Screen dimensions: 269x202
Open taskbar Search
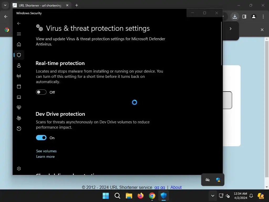[117, 196]
